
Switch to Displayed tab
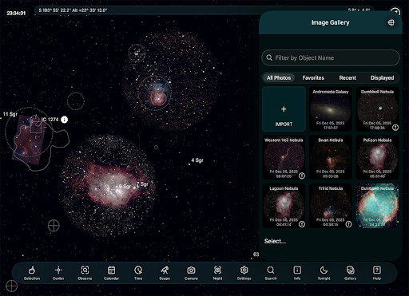382,77
